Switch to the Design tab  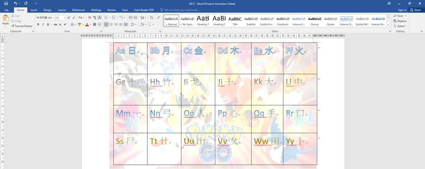pyautogui.click(x=47, y=10)
